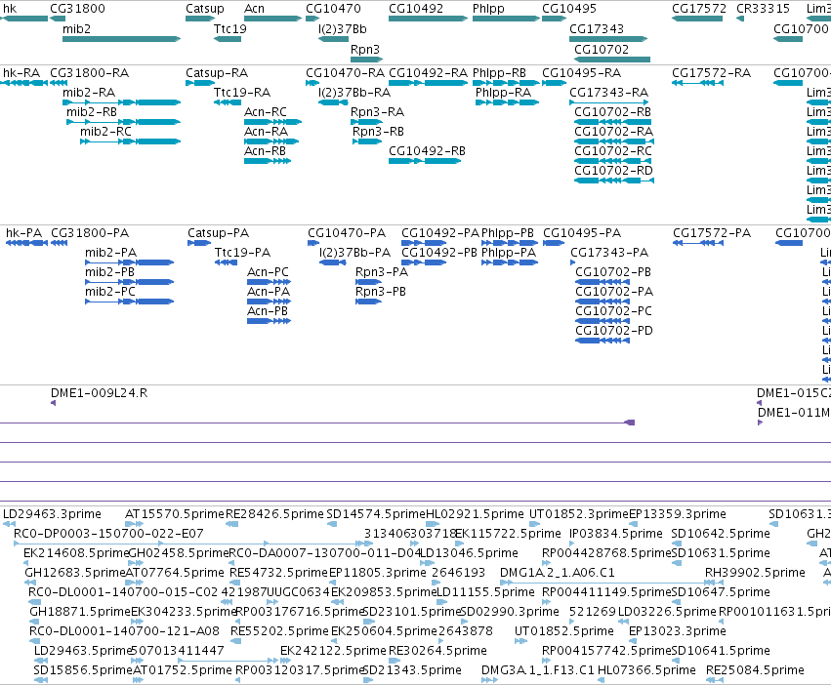Click the CG10492 gene bar
Viewport: 831px width, 685px height.
point(429,19)
